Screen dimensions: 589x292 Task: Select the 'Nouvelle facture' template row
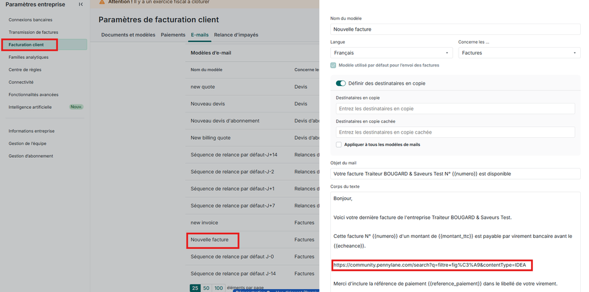pyautogui.click(x=209, y=240)
